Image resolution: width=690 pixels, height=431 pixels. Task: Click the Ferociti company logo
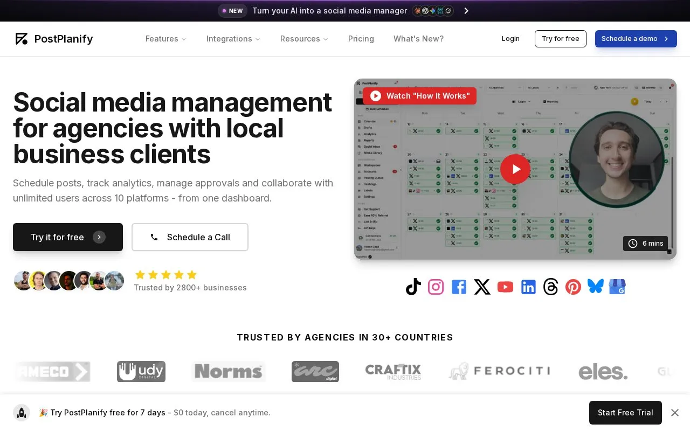coord(499,371)
